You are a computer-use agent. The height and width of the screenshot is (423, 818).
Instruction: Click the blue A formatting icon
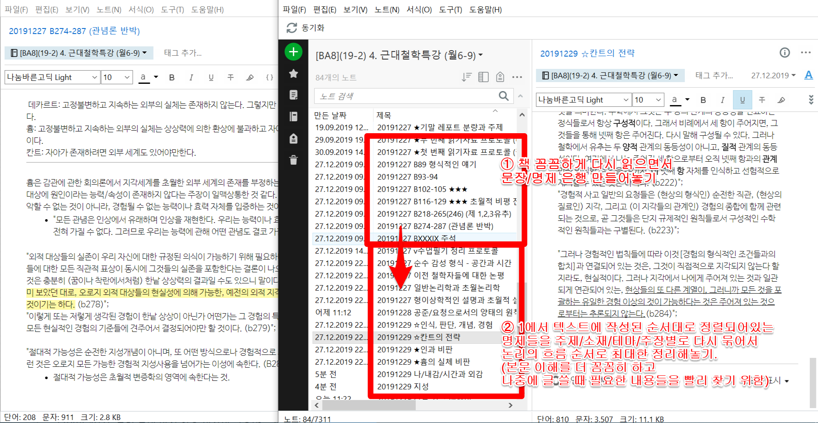[x=809, y=75]
